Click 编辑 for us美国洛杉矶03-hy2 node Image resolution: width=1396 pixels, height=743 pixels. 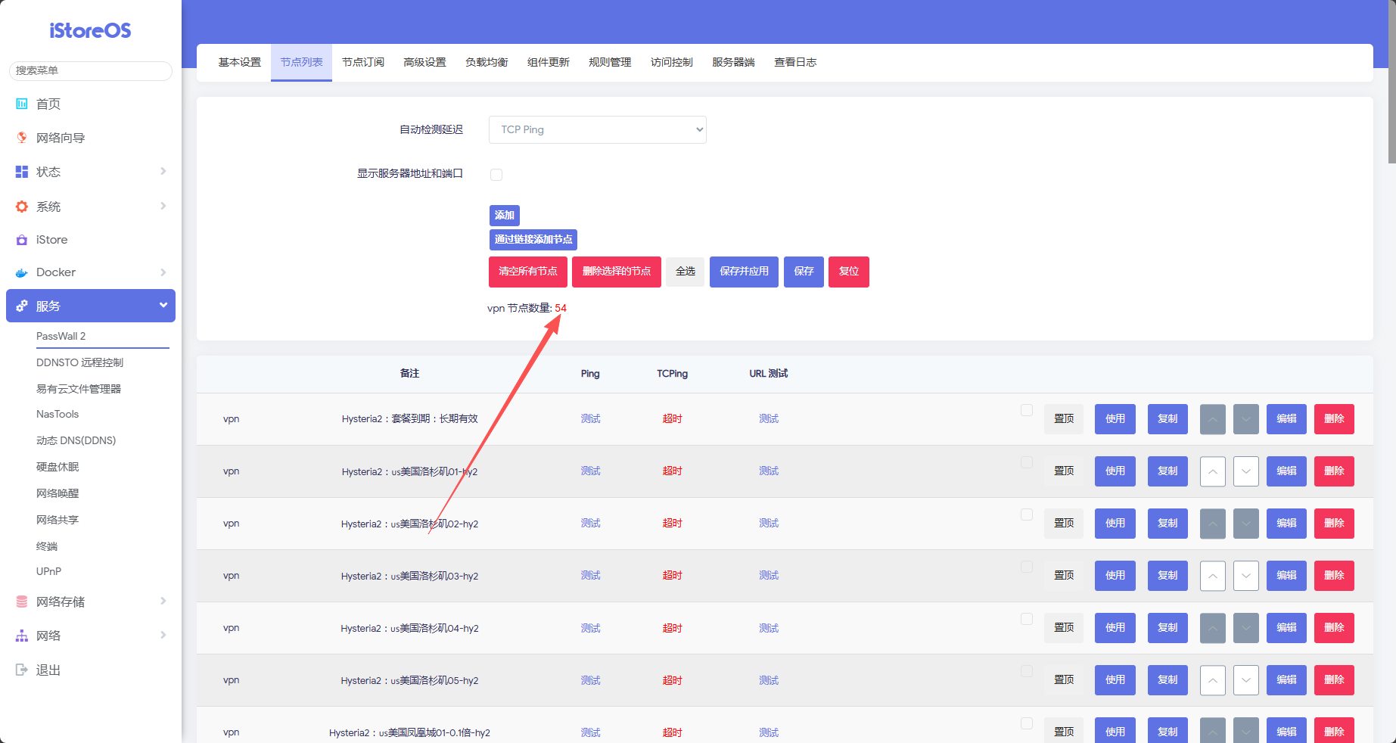click(1286, 576)
